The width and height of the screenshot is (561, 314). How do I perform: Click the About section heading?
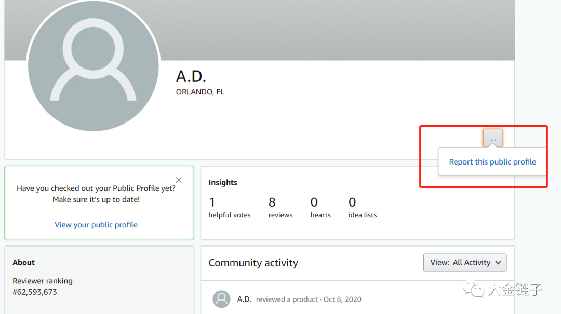[x=23, y=263]
